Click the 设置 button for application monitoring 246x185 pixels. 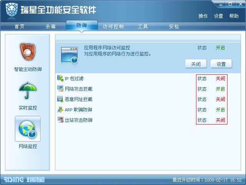click(x=221, y=64)
